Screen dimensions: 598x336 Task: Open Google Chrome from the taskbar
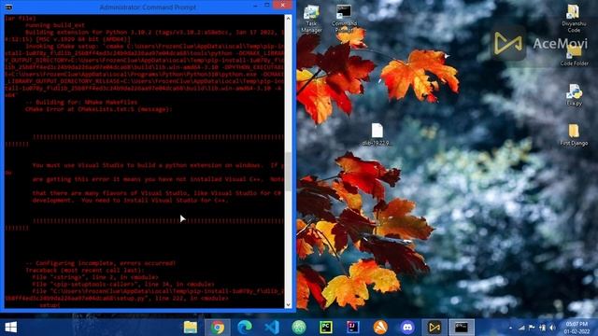click(x=218, y=328)
